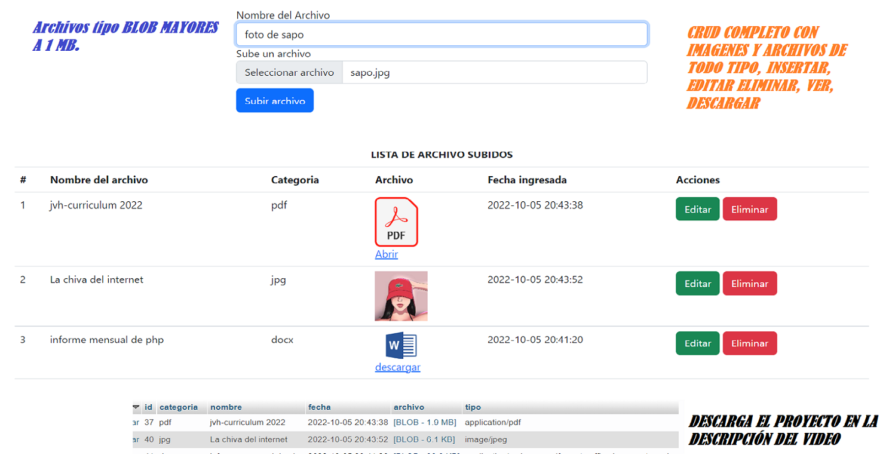
Task: Click 'Editar' for jvh-curriculum 2022
Action: [x=697, y=209]
